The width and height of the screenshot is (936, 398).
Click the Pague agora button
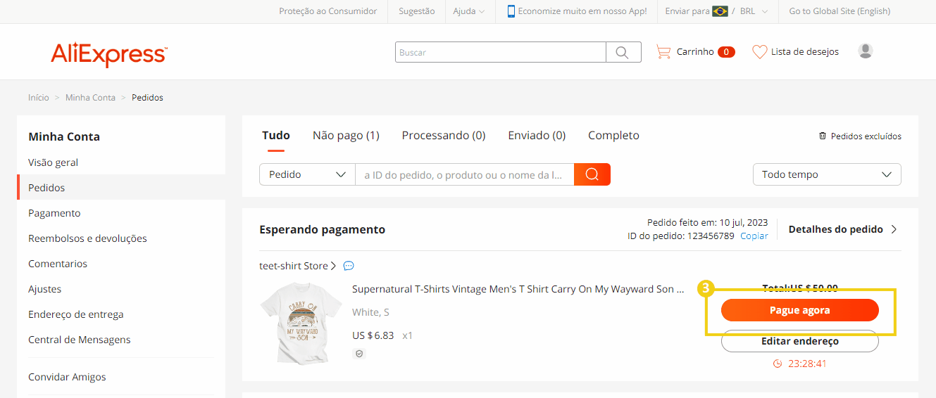(799, 310)
